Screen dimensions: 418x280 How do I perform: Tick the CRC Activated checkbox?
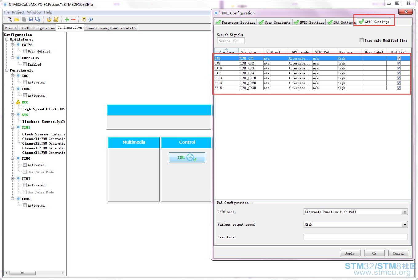pos(25,82)
